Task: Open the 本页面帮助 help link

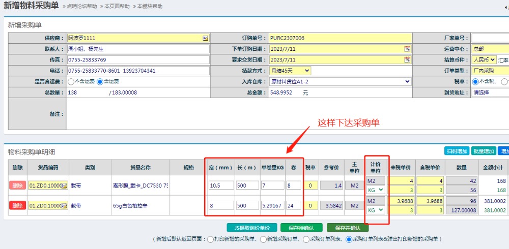Action: coord(116,6)
